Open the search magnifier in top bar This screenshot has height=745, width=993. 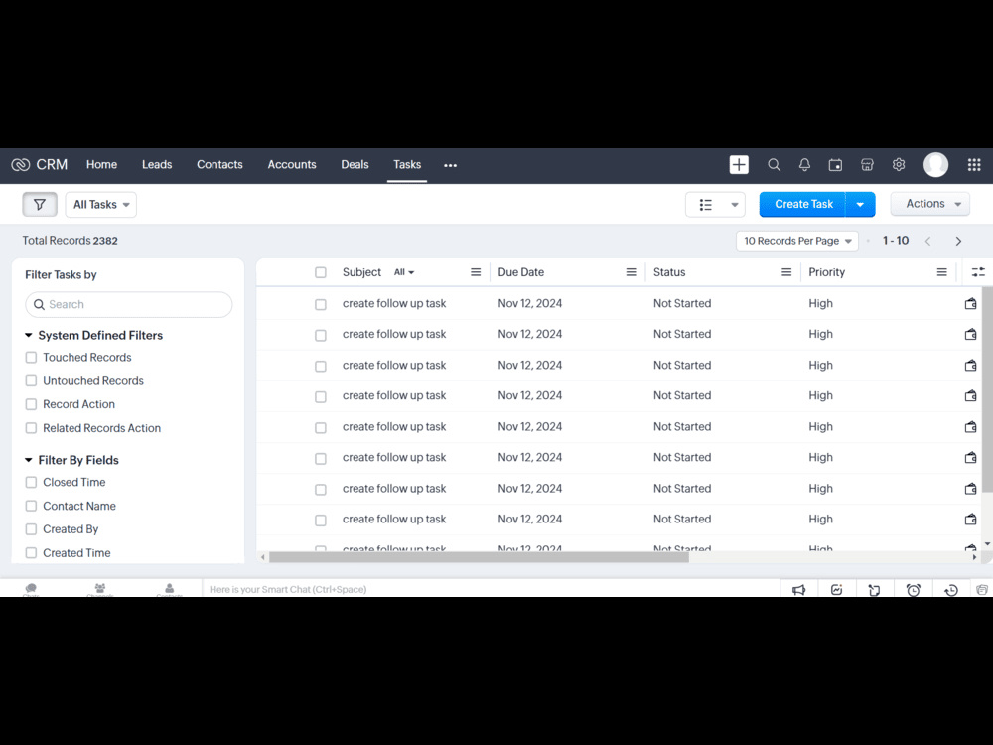774,165
